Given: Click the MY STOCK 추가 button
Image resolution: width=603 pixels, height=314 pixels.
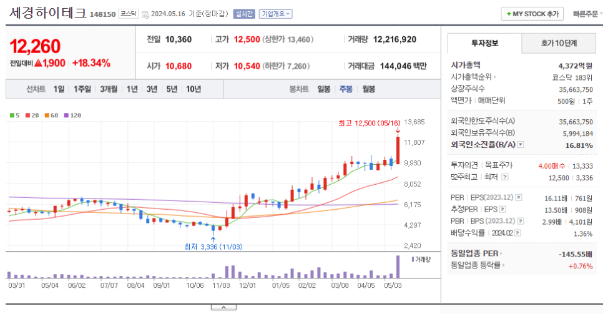Looking at the screenshot, I should click(x=532, y=14).
